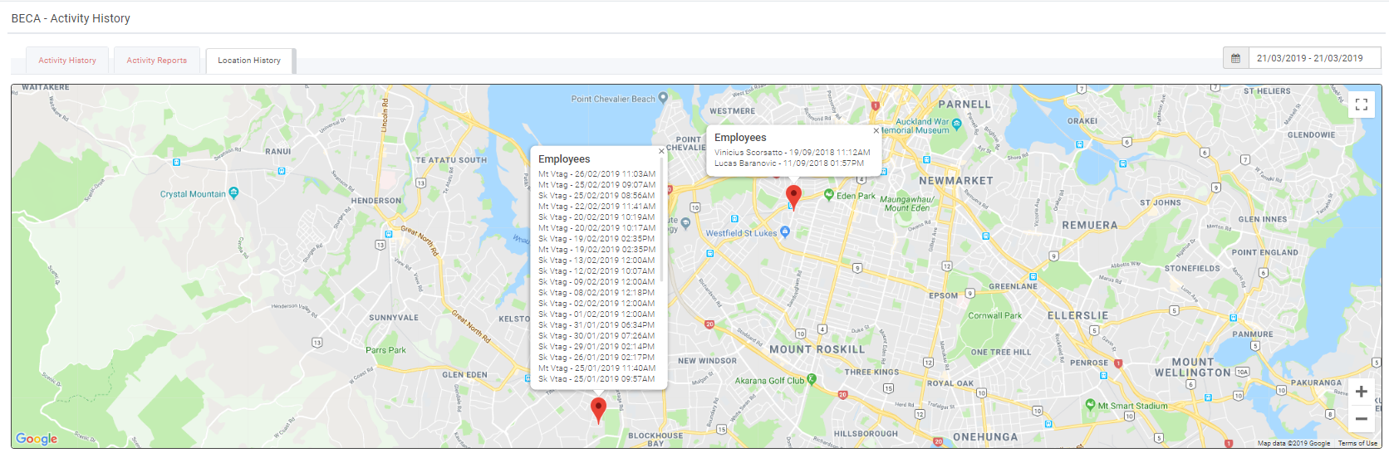Toggle fullscreen map view
The height and width of the screenshot is (453, 1389).
point(1361,105)
